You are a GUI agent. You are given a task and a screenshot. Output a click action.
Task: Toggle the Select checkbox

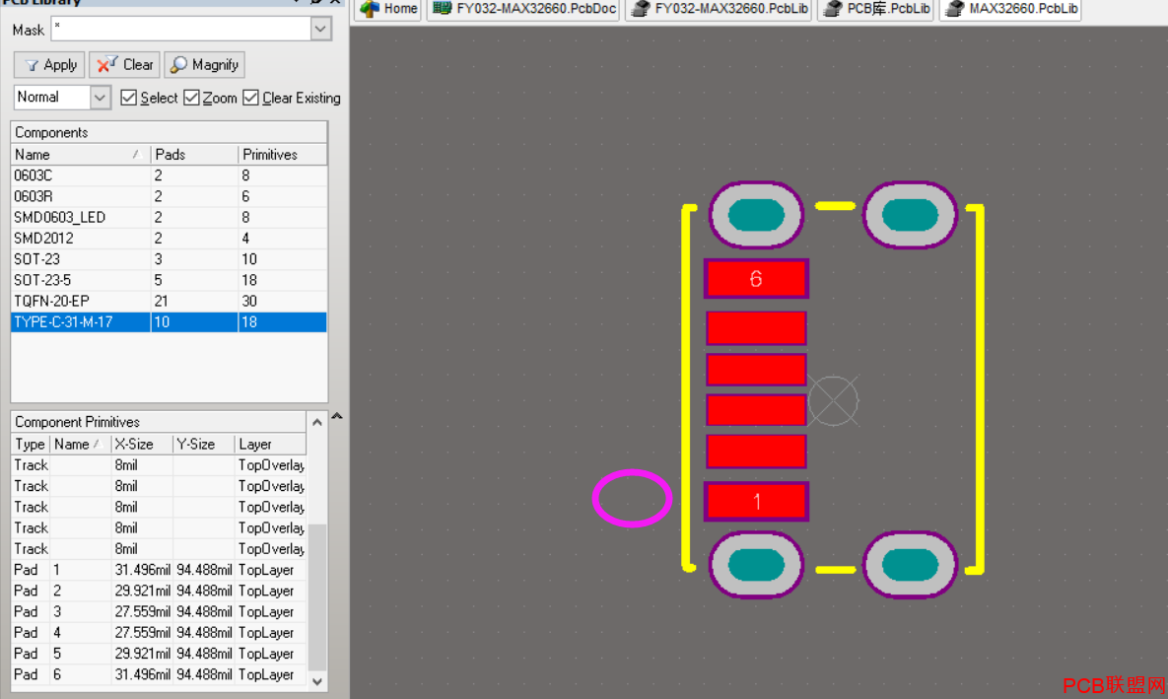tap(129, 98)
